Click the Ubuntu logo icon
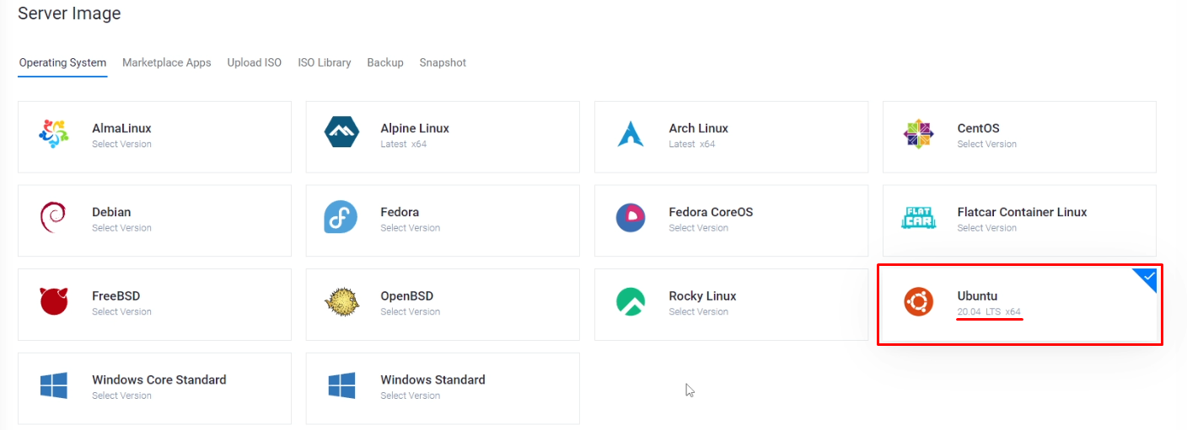Image resolution: width=1187 pixels, height=430 pixels. 919,301
